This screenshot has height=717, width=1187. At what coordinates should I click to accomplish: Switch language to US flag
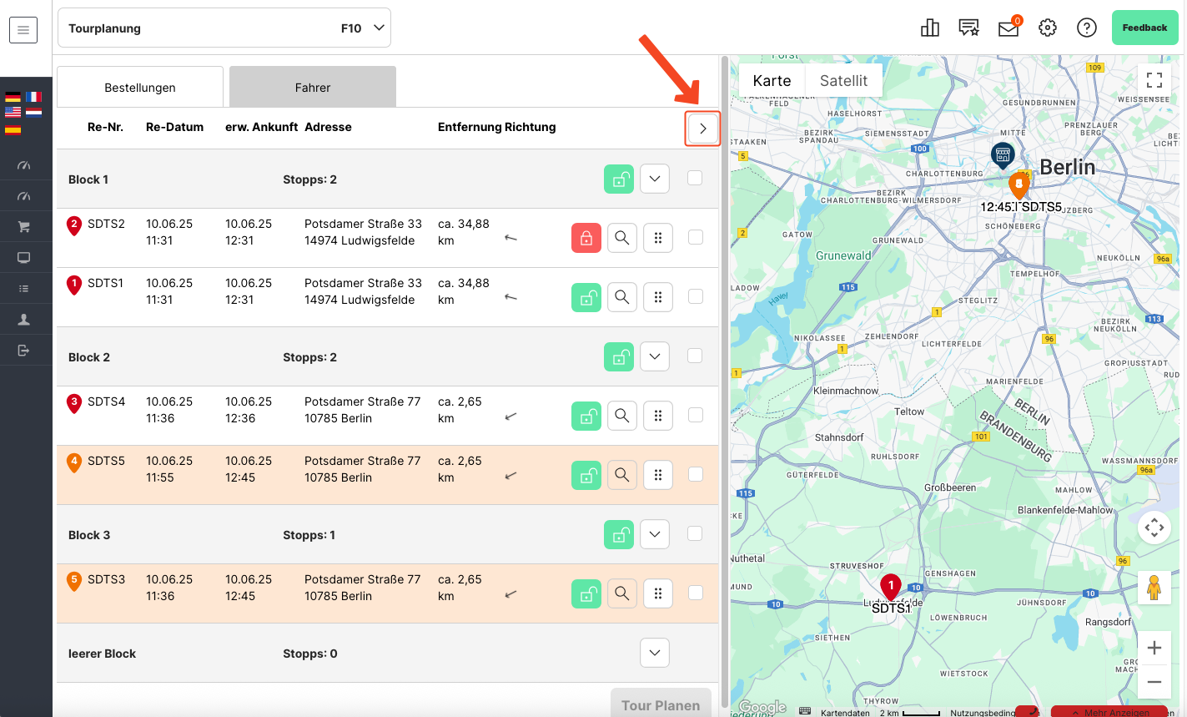pos(13,112)
